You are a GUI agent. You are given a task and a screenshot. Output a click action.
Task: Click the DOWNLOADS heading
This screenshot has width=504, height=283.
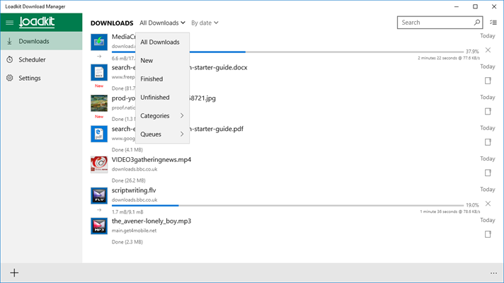point(112,23)
